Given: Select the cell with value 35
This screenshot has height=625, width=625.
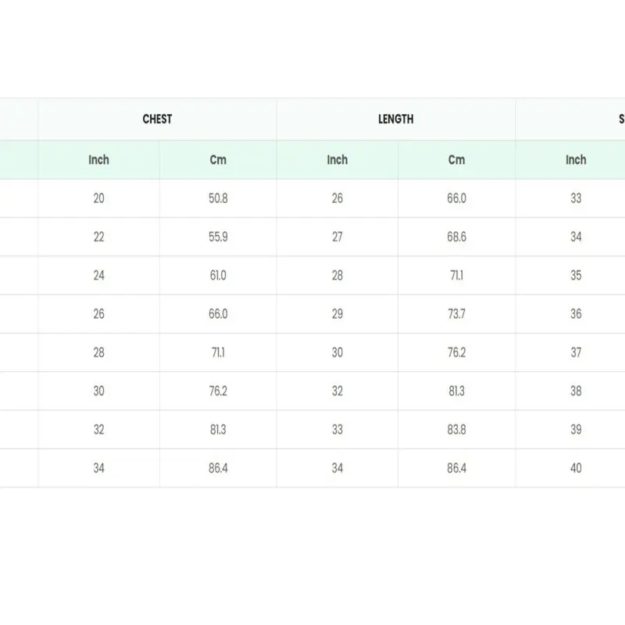Looking at the screenshot, I should pos(576,275).
